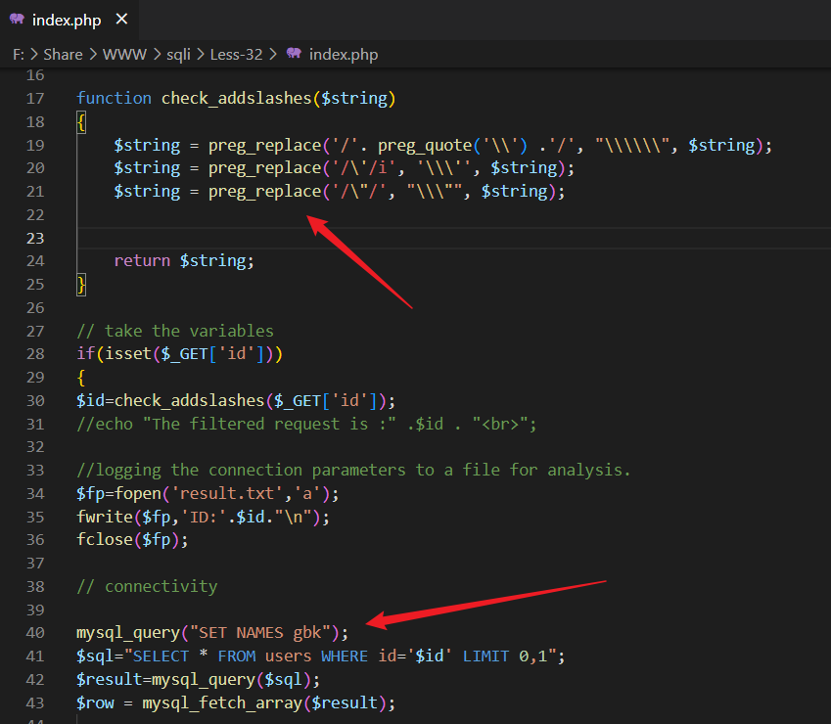
Task: Click the closing brace on line 25
Action: 81,285
